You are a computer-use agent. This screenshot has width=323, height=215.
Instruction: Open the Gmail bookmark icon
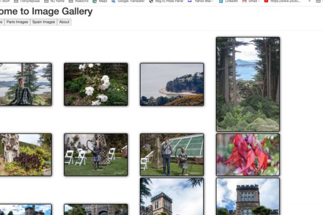(244, 1)
